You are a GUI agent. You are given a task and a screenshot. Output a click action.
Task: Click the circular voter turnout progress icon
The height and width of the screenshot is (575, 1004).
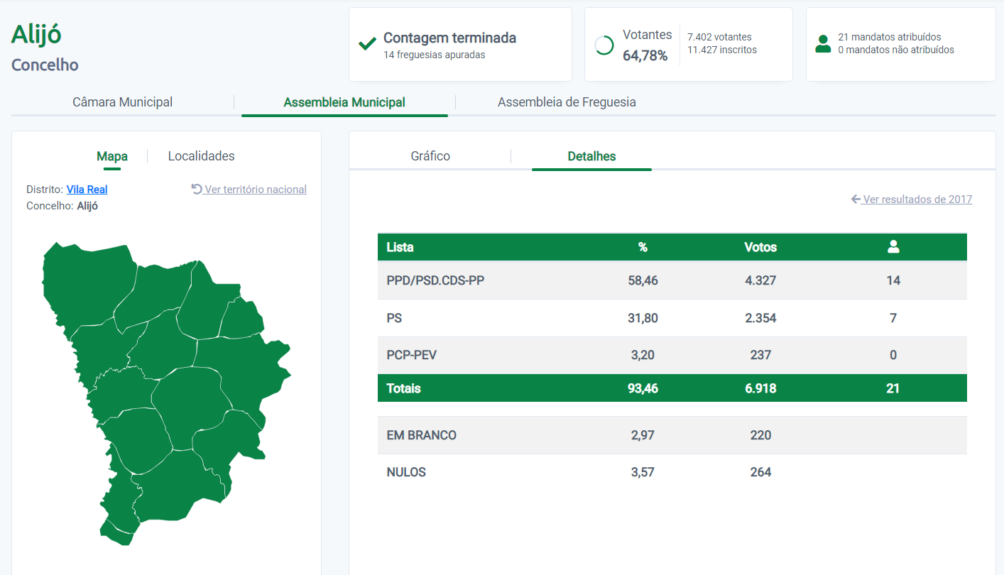(604, 45)
